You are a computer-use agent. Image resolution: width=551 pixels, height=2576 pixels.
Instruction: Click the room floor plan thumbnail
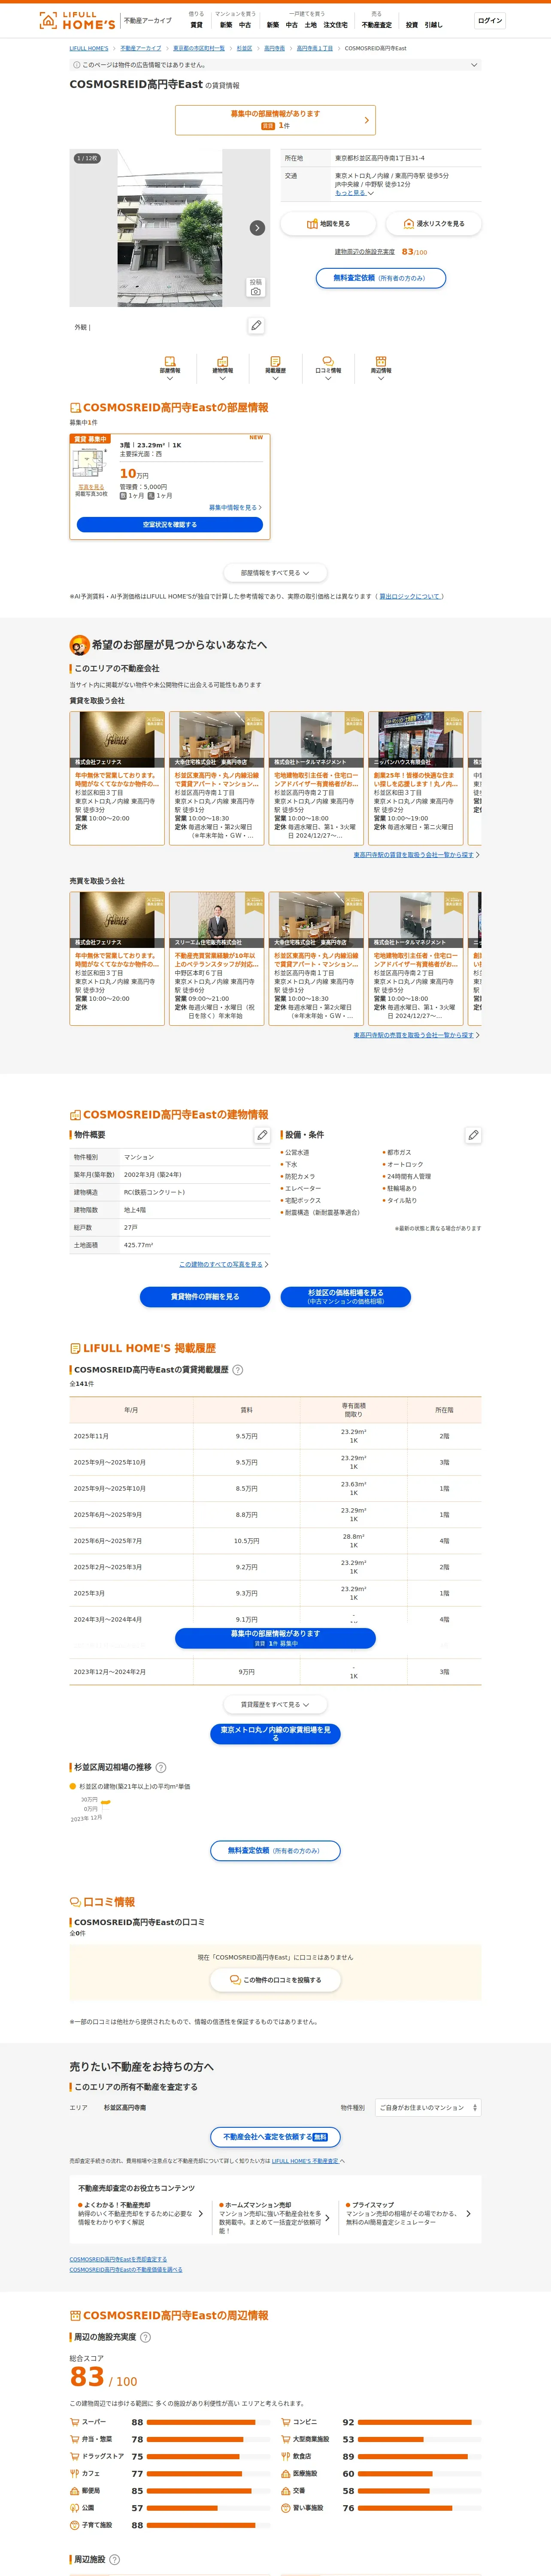[x=90, y=463]
